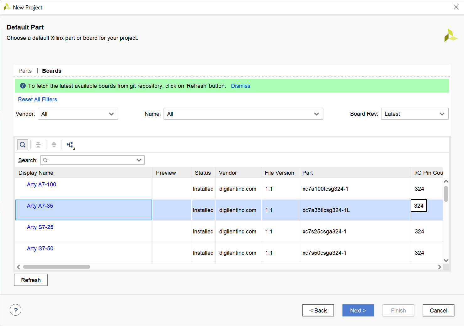Switch to the Parts tab

25,71
